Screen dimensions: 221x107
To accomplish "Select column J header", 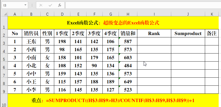I will pyautogui.click(x=188, y=14).
